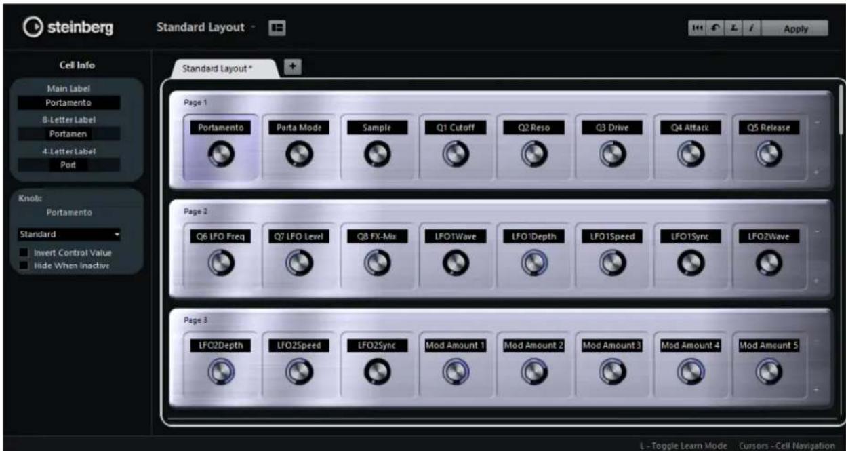Click the Q6 LFO Freq knob

221,264
